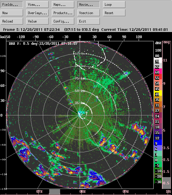
Task: Click the 07z mark on time axis
Action: (39, 191)
